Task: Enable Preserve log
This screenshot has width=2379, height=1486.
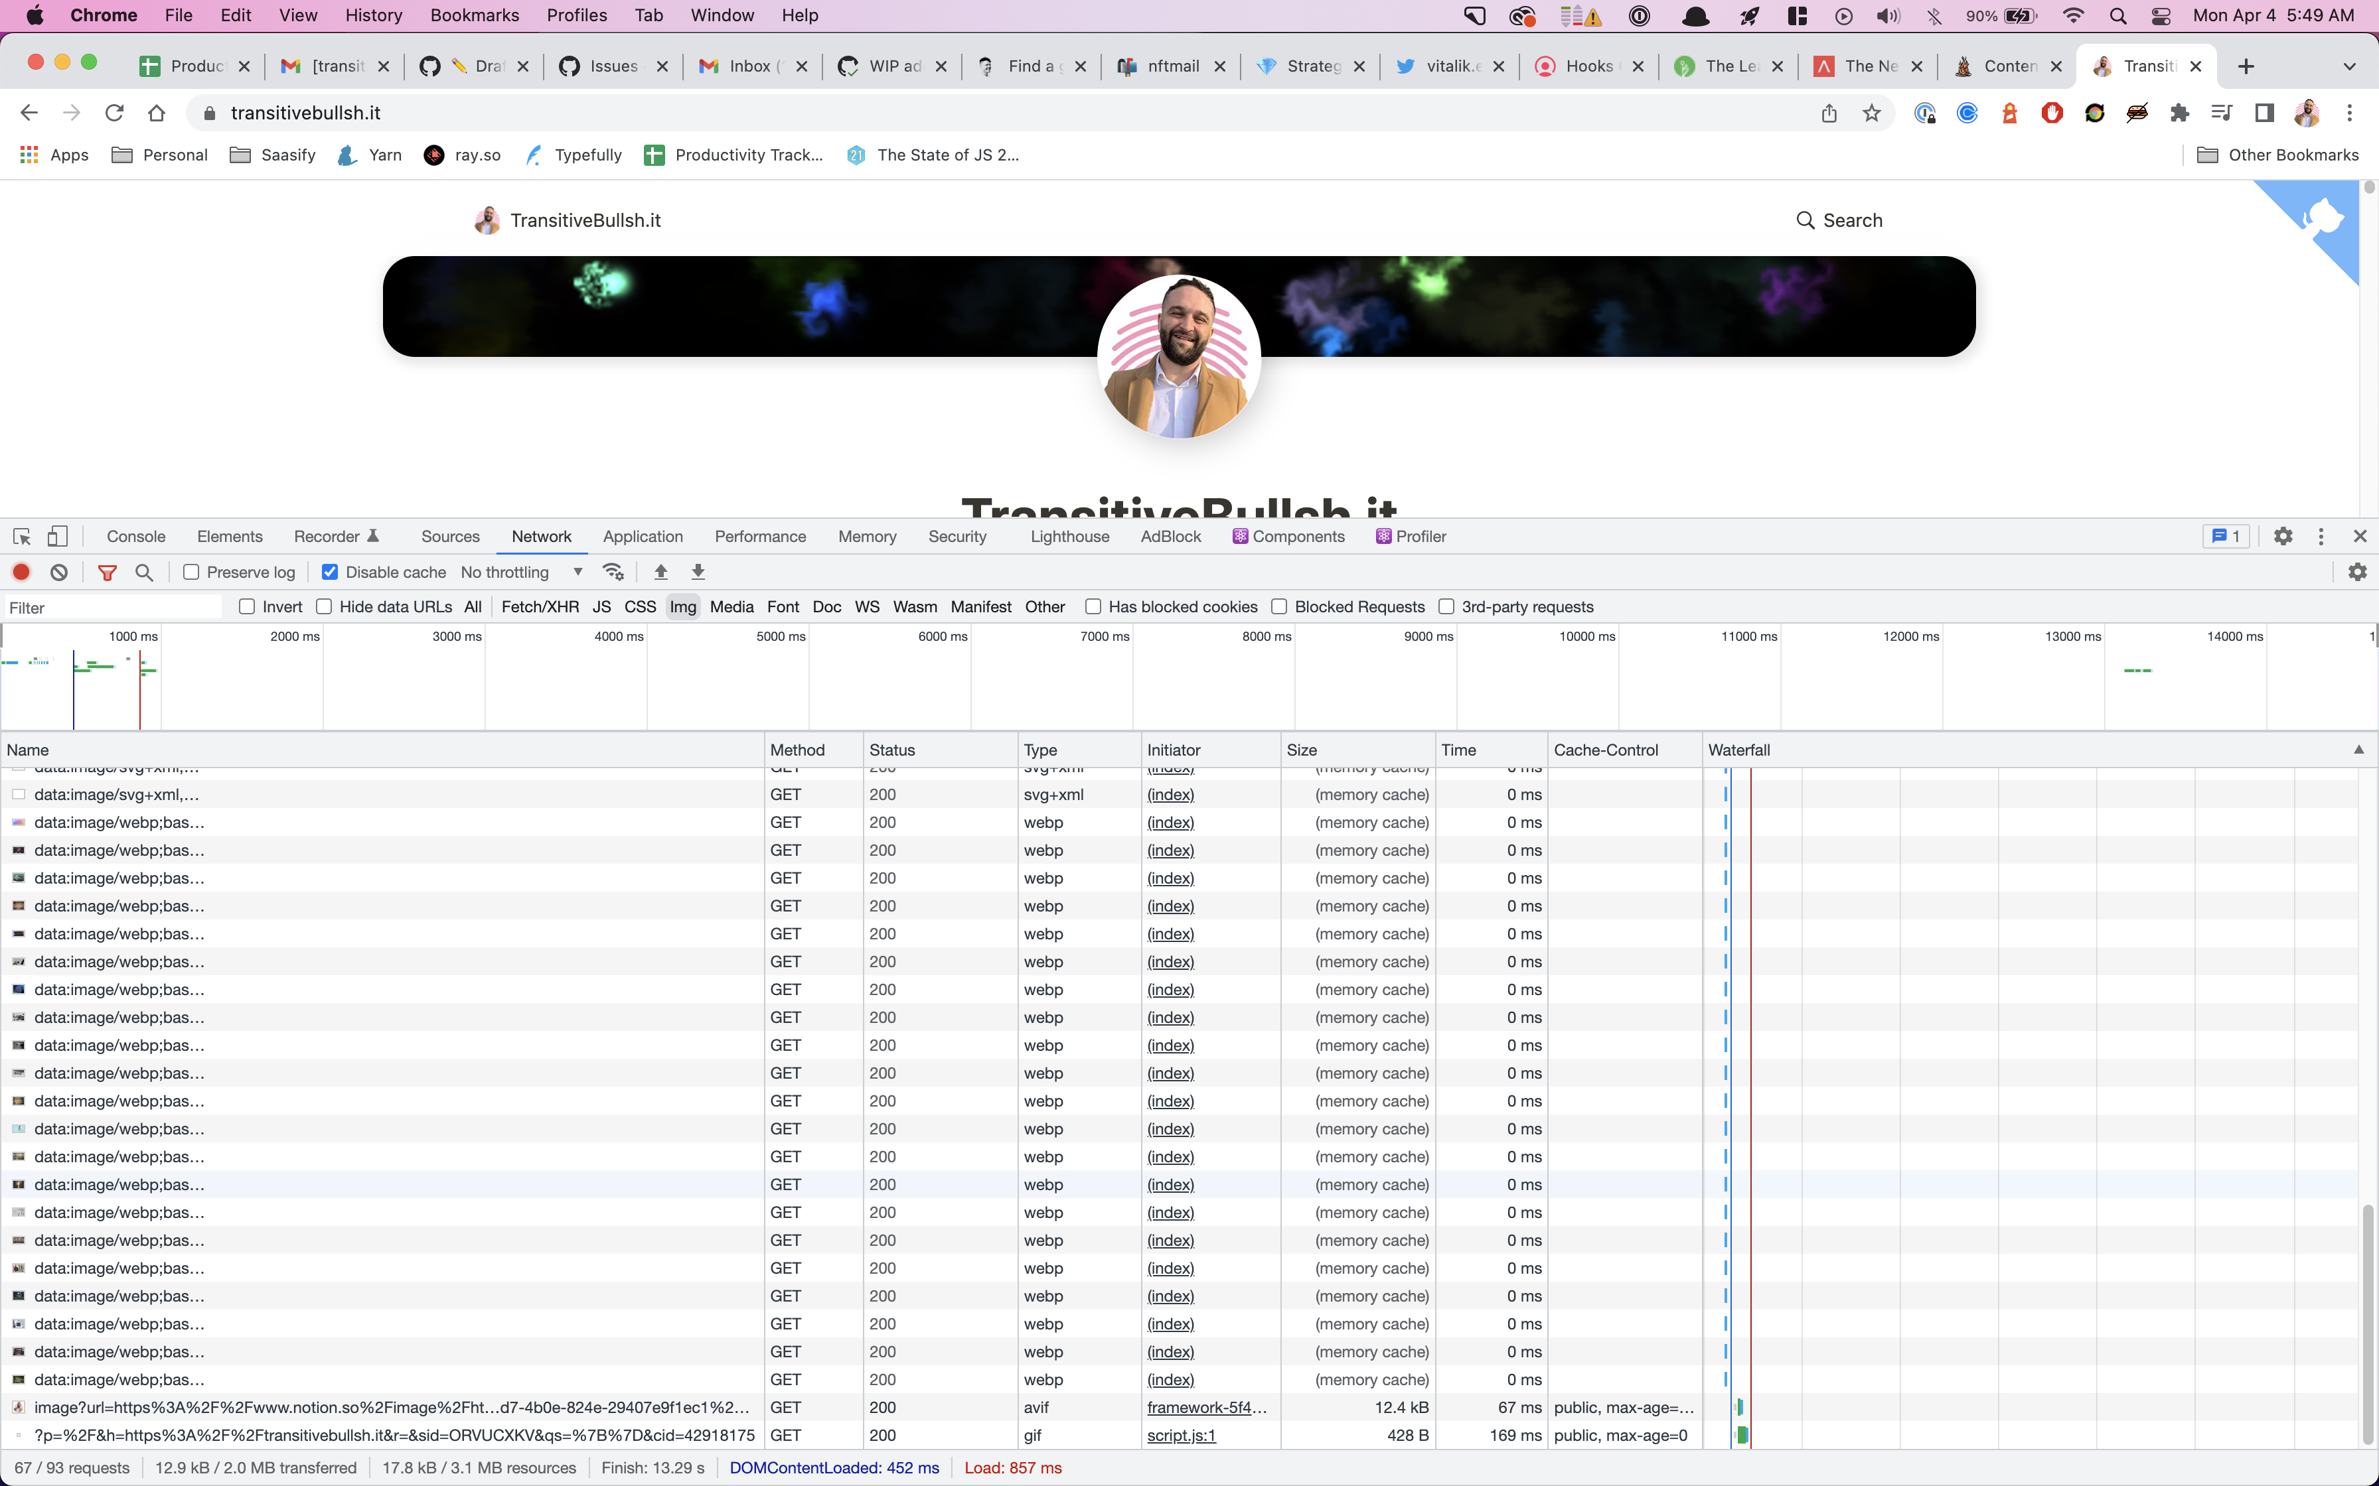Action: (192, 571)
